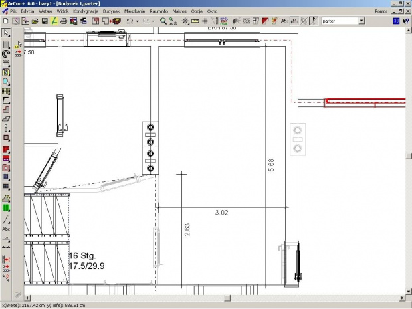412x309 pixels.
Task: Print the plan using the printer icon
Action: coord(64,21)
